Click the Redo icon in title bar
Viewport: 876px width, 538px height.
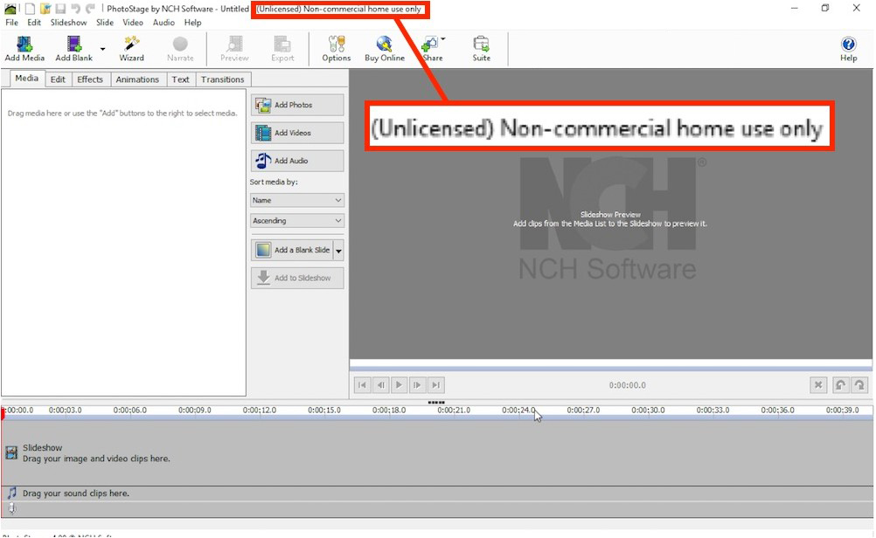(90, 9)
